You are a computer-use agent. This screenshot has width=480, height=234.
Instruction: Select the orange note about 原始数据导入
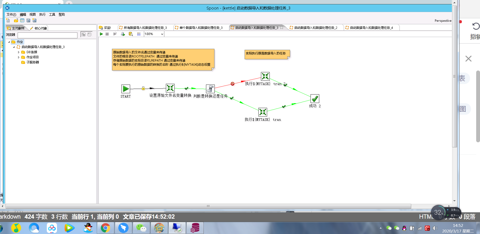pyautogui.click(x=163, y=60)
